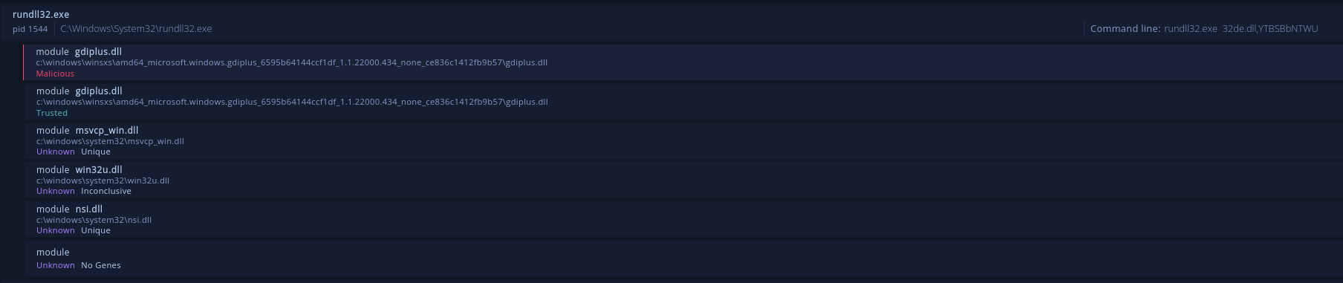Click the No Genes tag on unnamed module
1343x283 pixels.
click(x=101, y=265)
